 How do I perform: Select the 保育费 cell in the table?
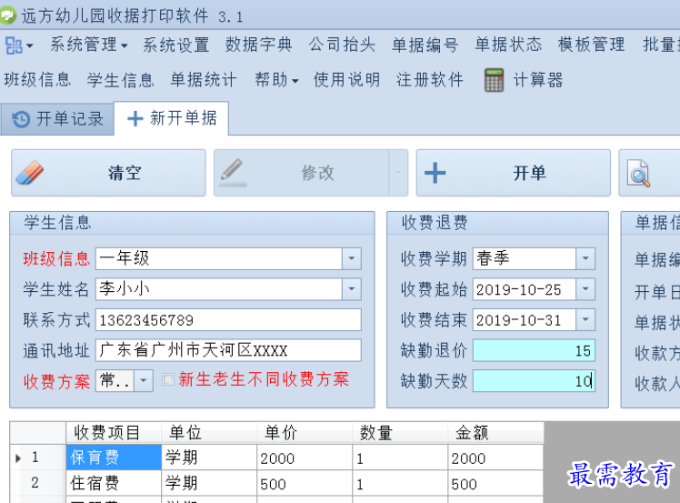(x=114, y=458)
